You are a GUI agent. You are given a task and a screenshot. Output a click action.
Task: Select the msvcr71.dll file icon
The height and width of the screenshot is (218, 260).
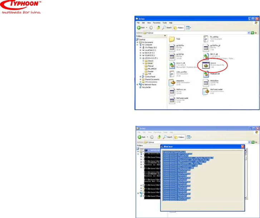pos(172,65)
